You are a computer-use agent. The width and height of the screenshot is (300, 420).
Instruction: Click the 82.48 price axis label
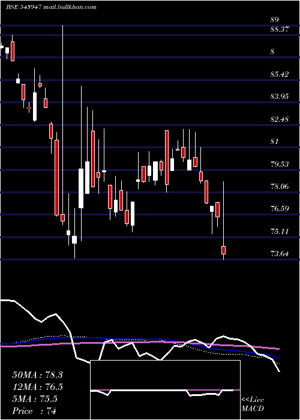[x=280, y=119]
